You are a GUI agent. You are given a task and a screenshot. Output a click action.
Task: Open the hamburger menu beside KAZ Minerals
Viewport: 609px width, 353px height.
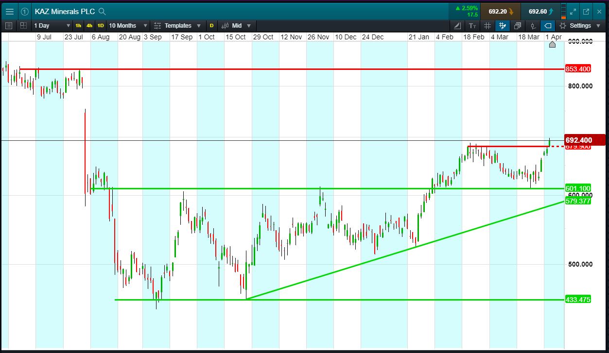9,11
